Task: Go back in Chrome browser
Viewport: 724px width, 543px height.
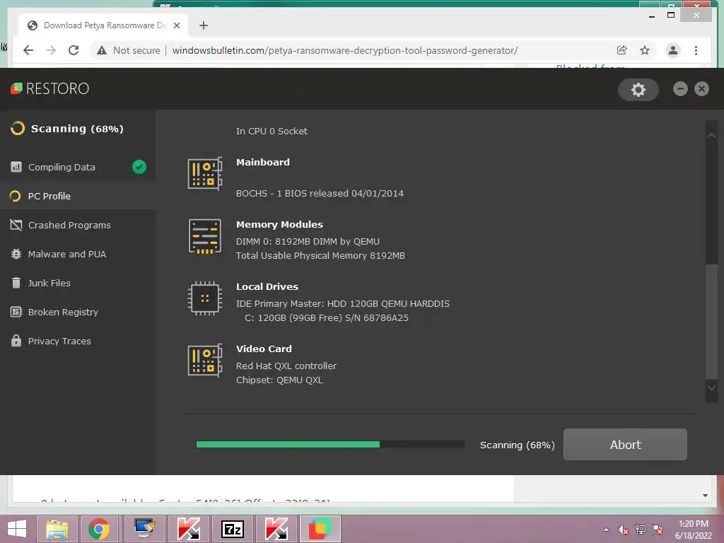Action: (28, 50)
